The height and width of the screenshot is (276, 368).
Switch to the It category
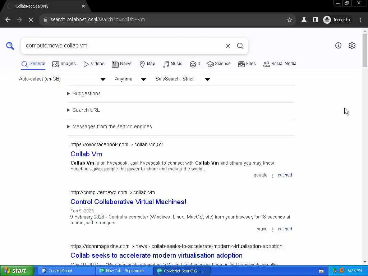[x=194, y=64]
